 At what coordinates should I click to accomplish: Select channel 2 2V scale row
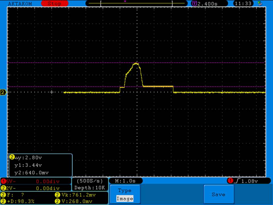coord(36,188)
